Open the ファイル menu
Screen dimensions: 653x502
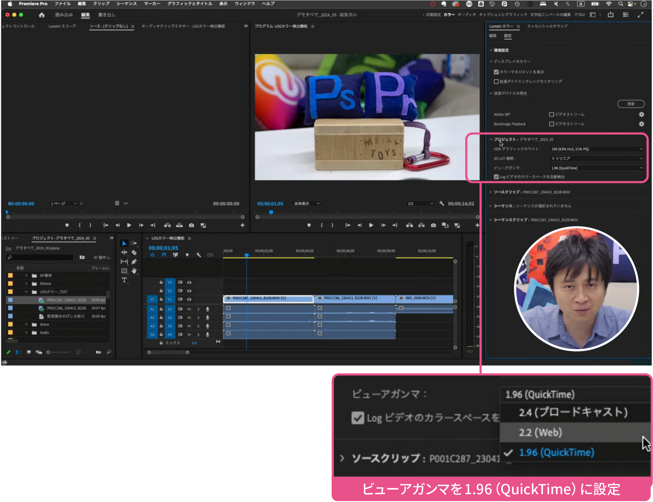pos(63,4)
